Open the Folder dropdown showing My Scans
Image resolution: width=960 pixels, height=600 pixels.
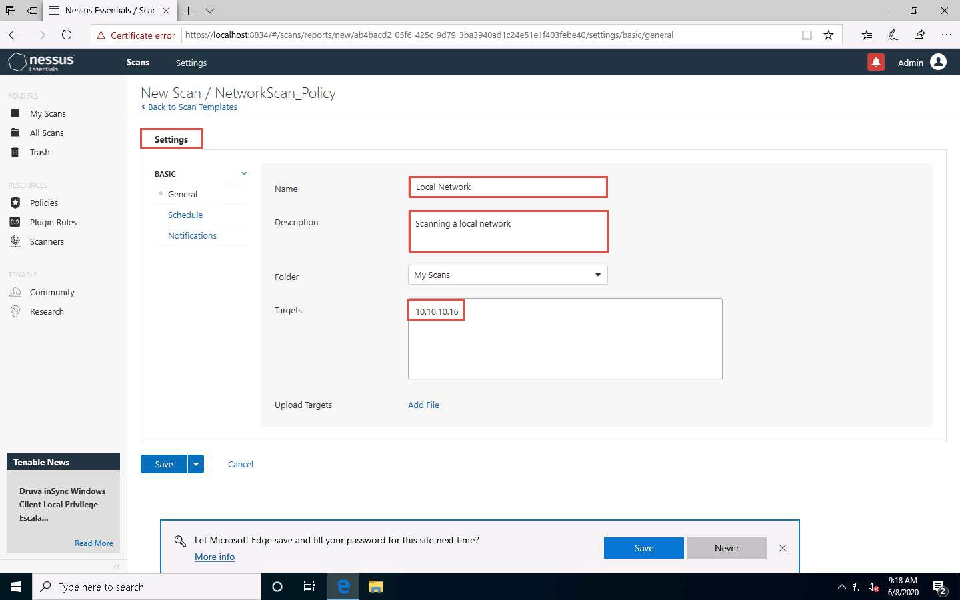(x=507, y=275)
